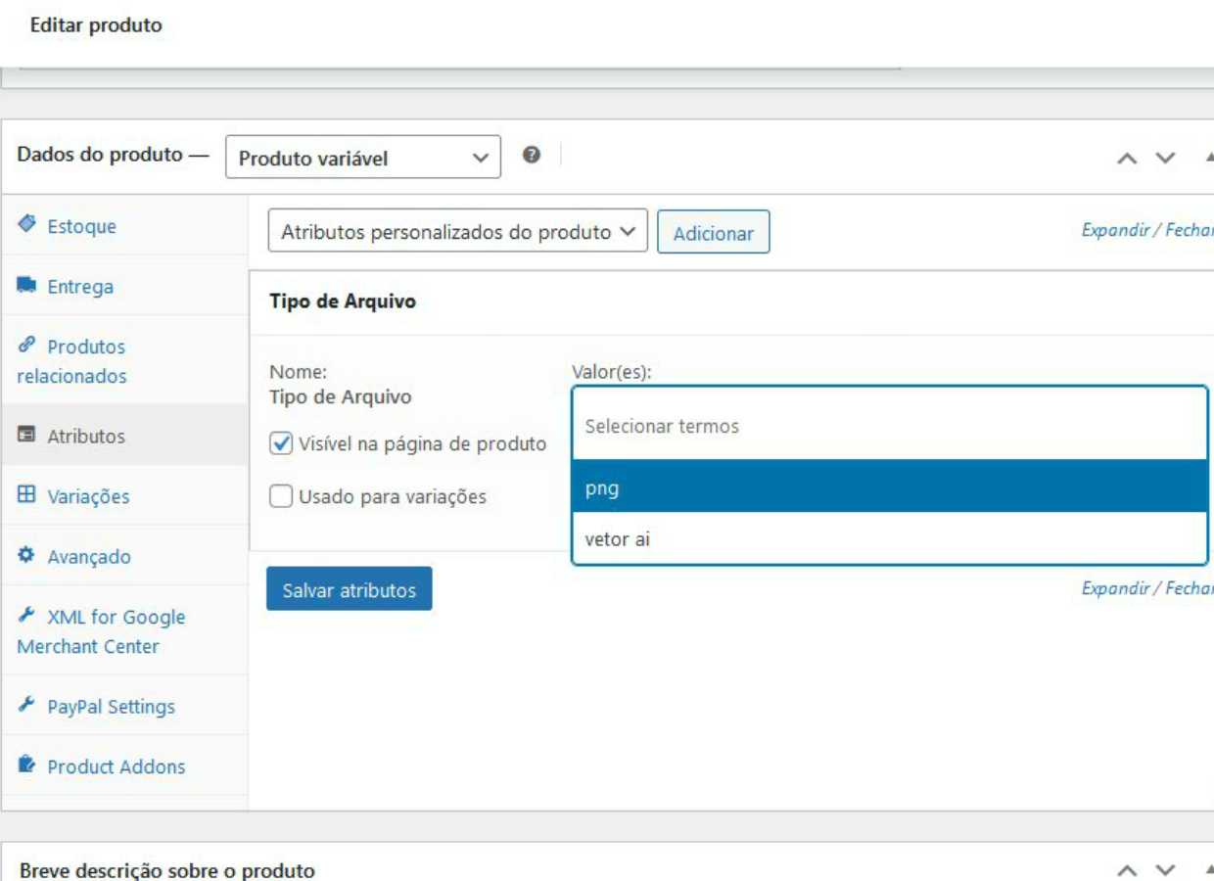This screenshot has width=1214, height=881.
Task: Click the Variações grid icon
Action: tap(26, 495)
